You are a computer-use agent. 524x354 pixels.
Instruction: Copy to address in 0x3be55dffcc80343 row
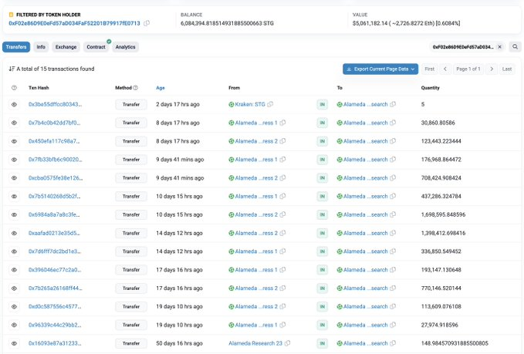[x=393, y=104]
